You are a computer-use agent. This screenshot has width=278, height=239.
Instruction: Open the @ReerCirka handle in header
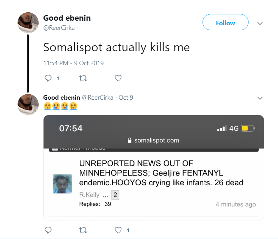point(59,28)
